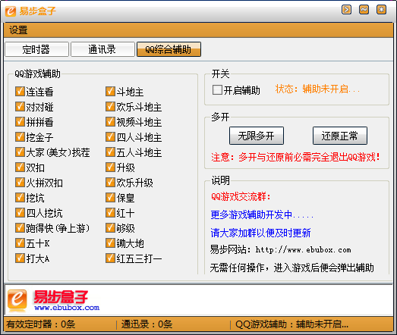Switch to the 定时器 tab
397x335 pixels.
coord(36,49)
